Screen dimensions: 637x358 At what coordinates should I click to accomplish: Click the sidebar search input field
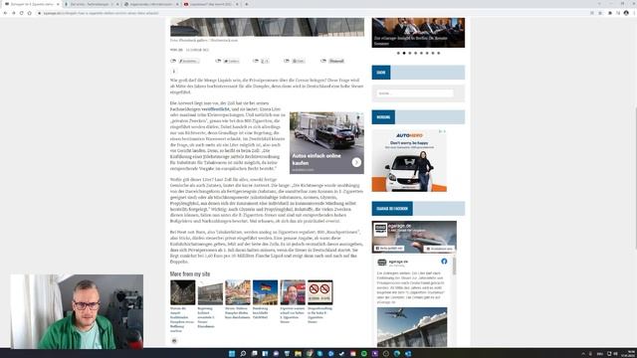[x=415, y=93]
